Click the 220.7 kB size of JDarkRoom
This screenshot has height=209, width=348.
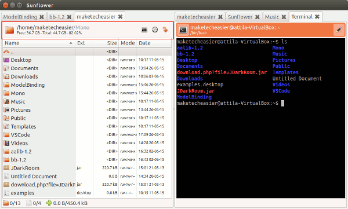pos(110,168)
